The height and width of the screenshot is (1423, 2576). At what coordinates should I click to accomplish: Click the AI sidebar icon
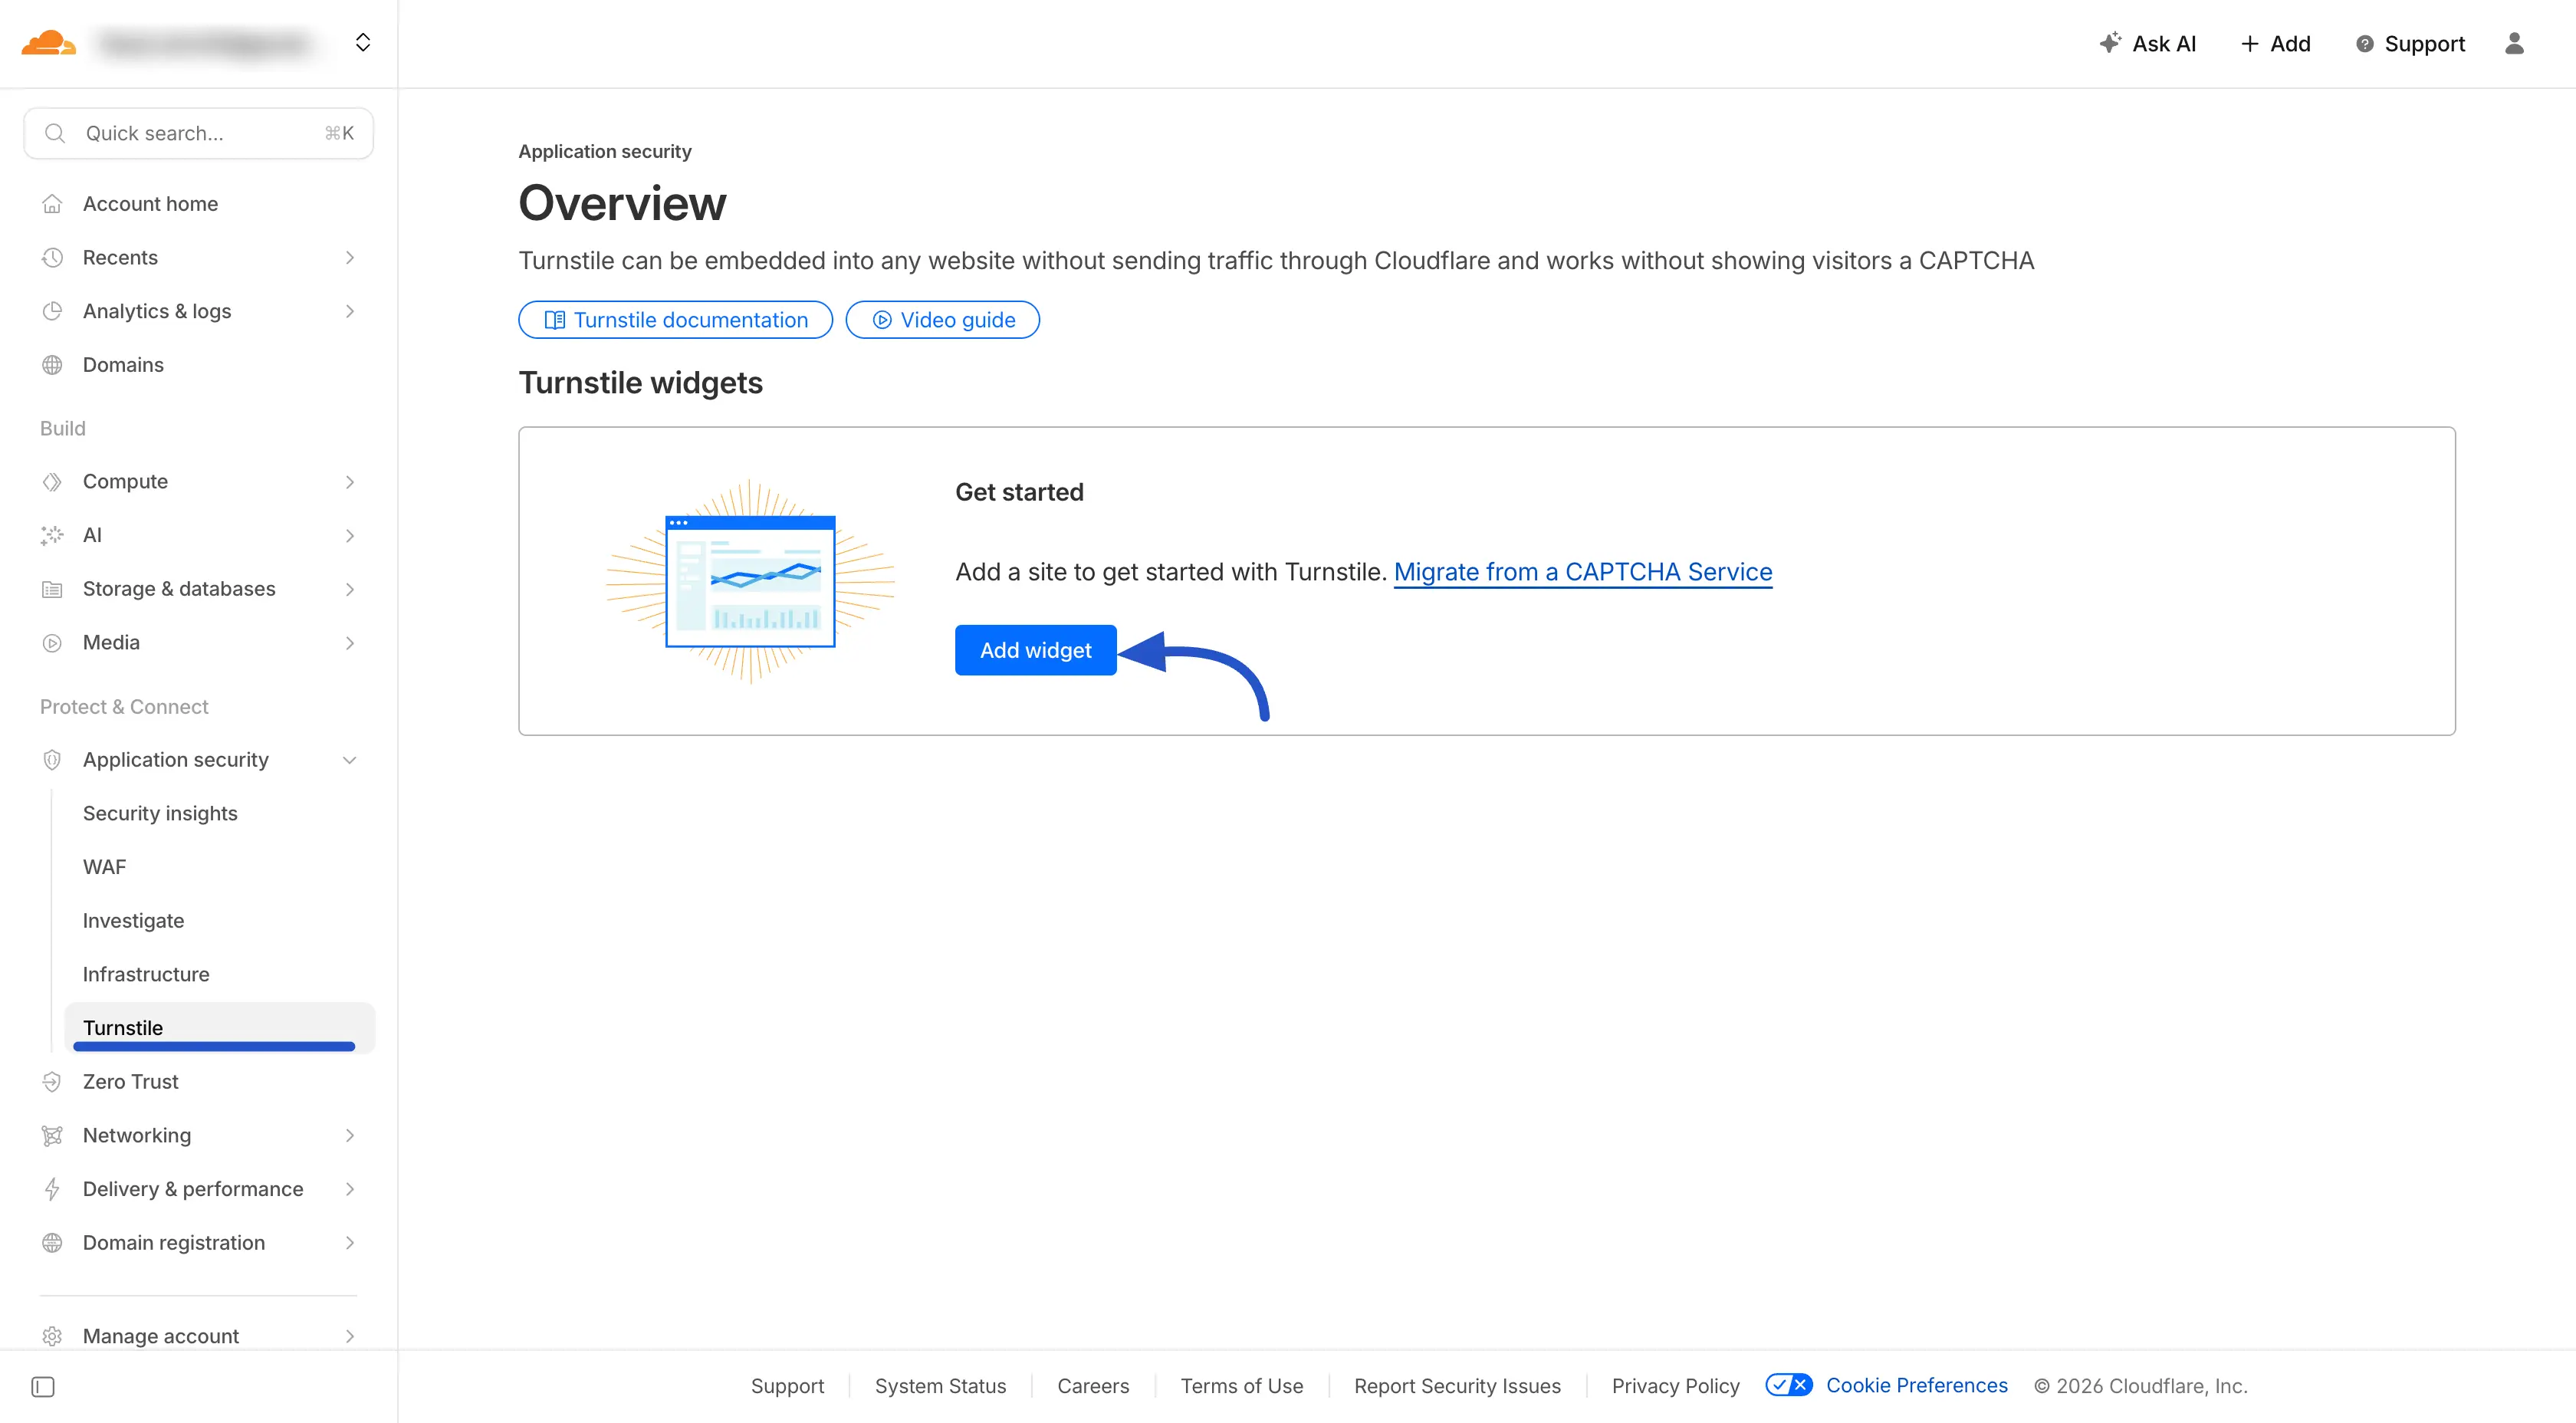[53, 535]
